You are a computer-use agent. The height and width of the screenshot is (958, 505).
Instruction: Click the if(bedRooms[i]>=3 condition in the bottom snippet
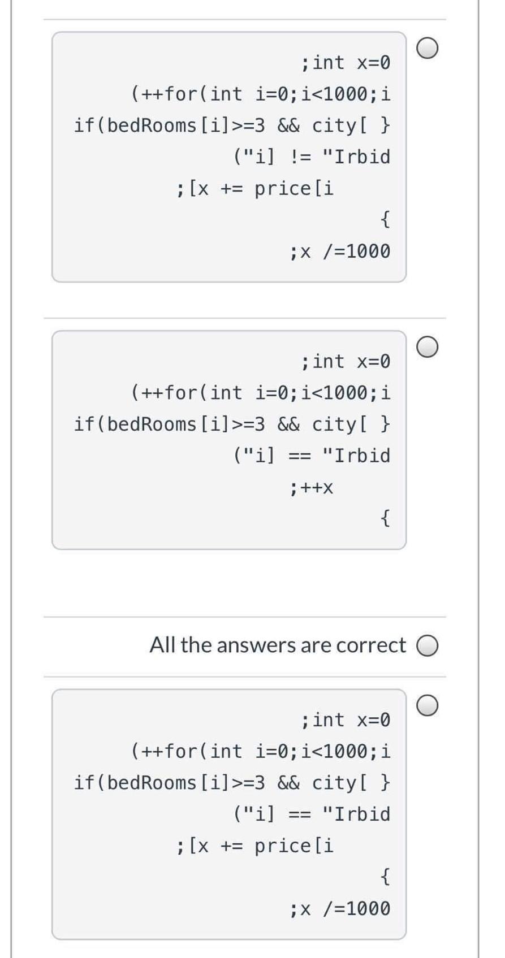pos(232,783)
